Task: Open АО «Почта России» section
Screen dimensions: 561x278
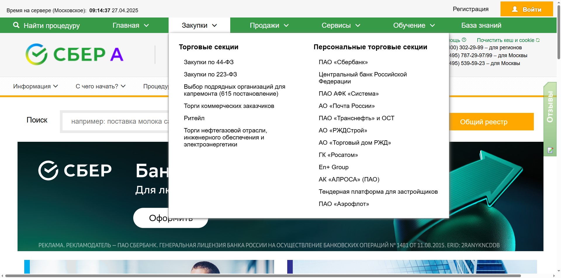Action: 347,106
